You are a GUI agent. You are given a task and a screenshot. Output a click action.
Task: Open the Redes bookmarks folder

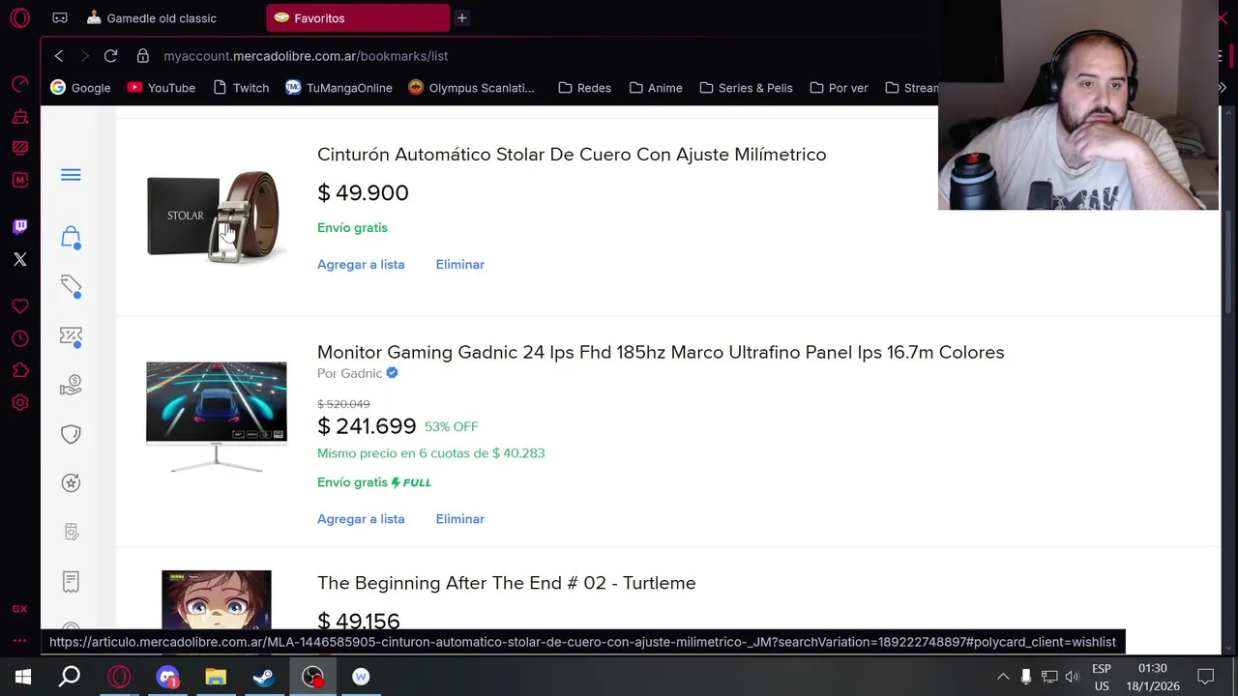coord(584,88)
